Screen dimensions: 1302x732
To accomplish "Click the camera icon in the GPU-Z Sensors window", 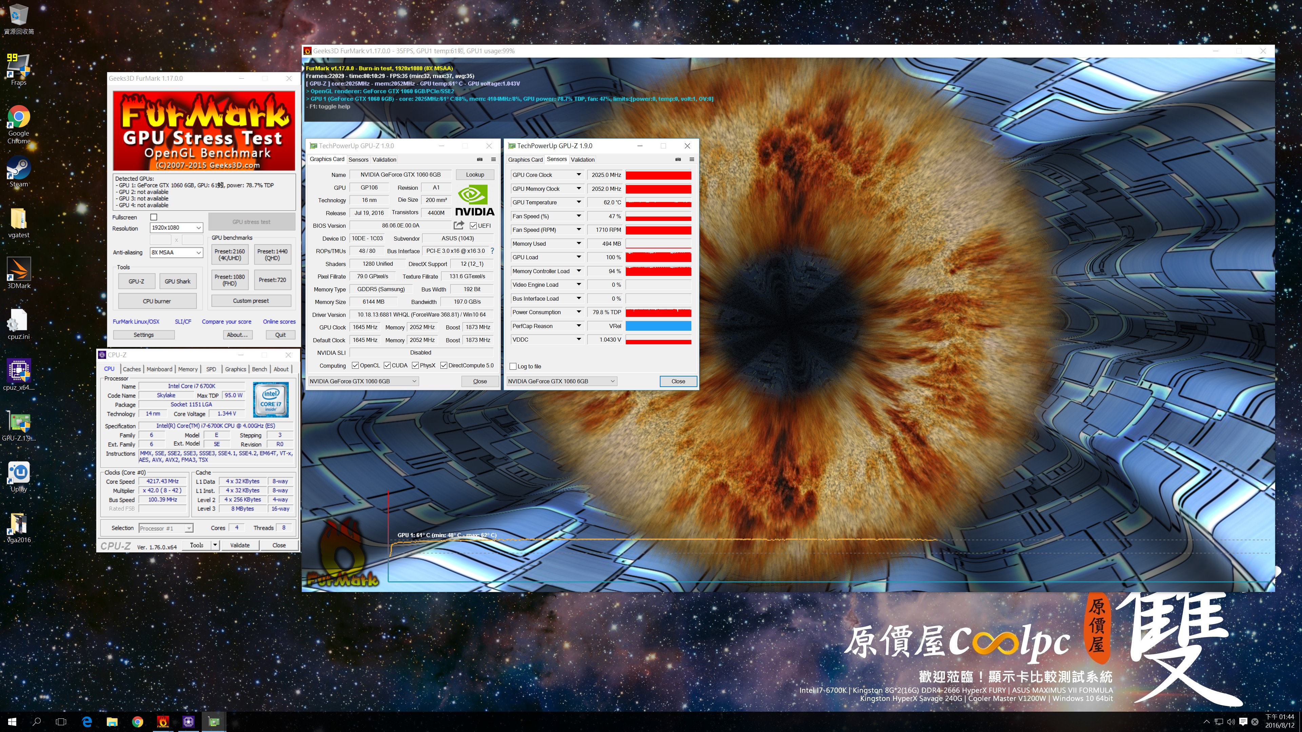I will [x=678, y=159].
